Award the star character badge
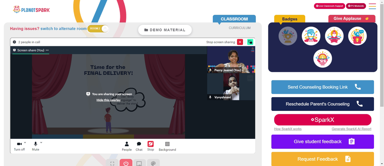The height and width of the screenshot is (166, 384). pyautogui.click(x=334, y=36)
